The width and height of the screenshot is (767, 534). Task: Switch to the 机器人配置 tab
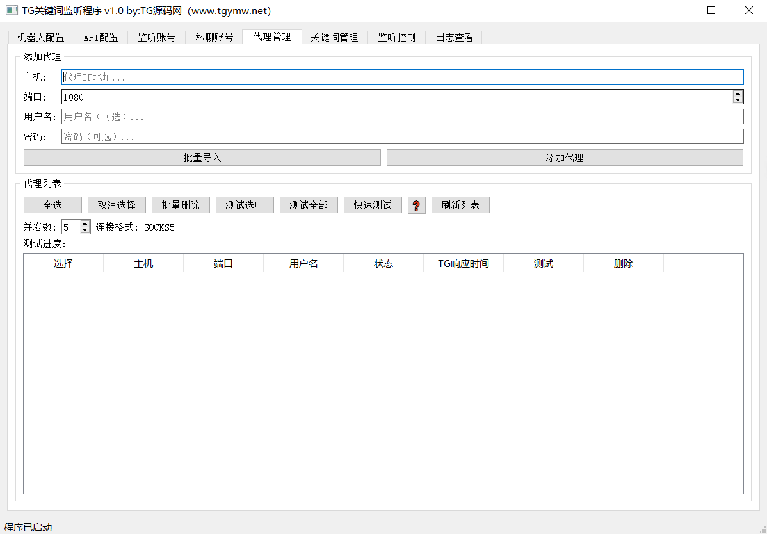point(41,37)
